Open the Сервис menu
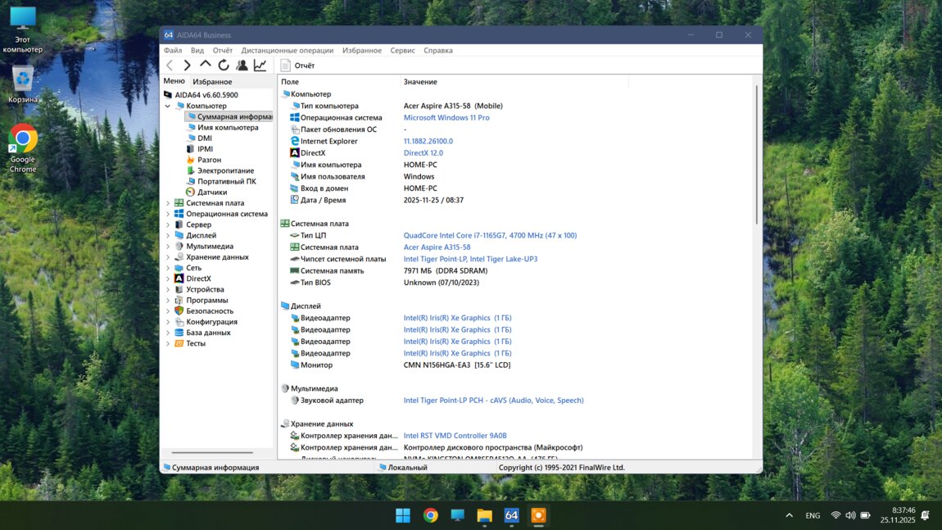 click(x=402, y=51)
